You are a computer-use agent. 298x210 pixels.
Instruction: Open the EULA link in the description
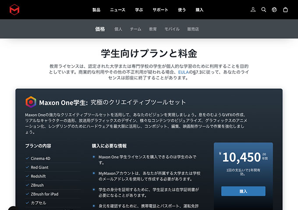pyautogui.click(x=183, y=72)
